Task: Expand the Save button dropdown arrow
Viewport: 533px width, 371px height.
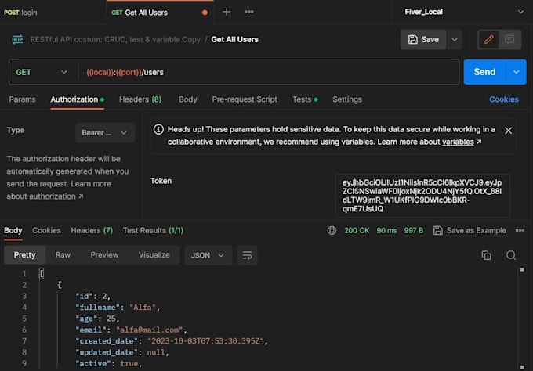Action: coord(455,39)
